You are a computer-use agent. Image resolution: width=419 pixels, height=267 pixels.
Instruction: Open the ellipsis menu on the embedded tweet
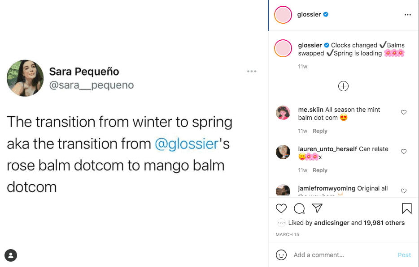(252, 71)
